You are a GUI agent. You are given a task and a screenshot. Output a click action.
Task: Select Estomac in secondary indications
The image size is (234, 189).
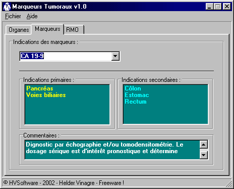137,95
